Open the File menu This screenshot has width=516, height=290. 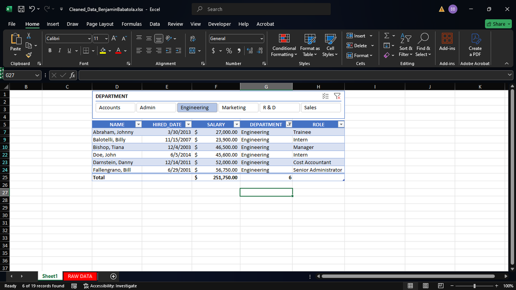(12, 24)
